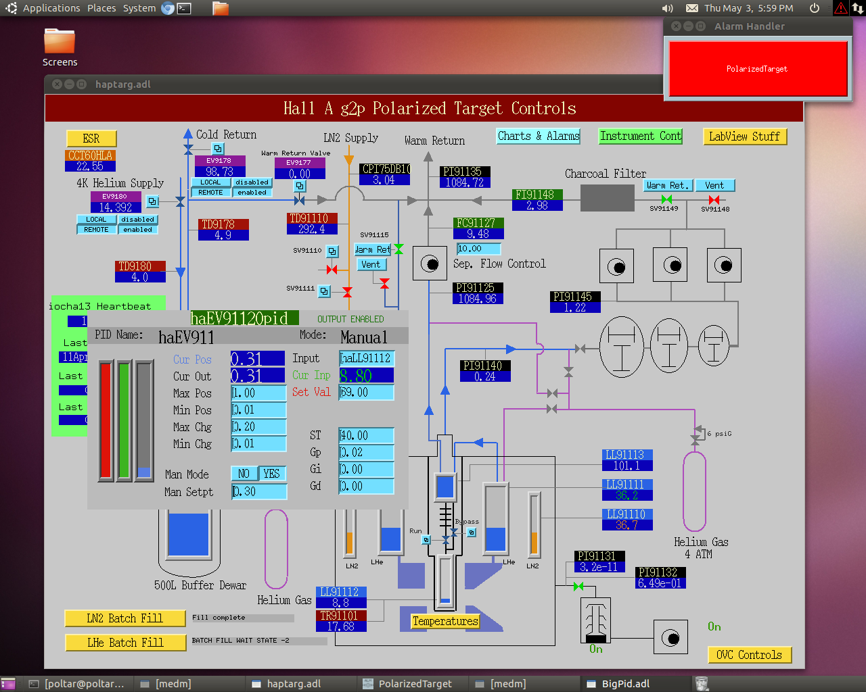Click the Trash icon in bottom panel

tap(702, 684)
